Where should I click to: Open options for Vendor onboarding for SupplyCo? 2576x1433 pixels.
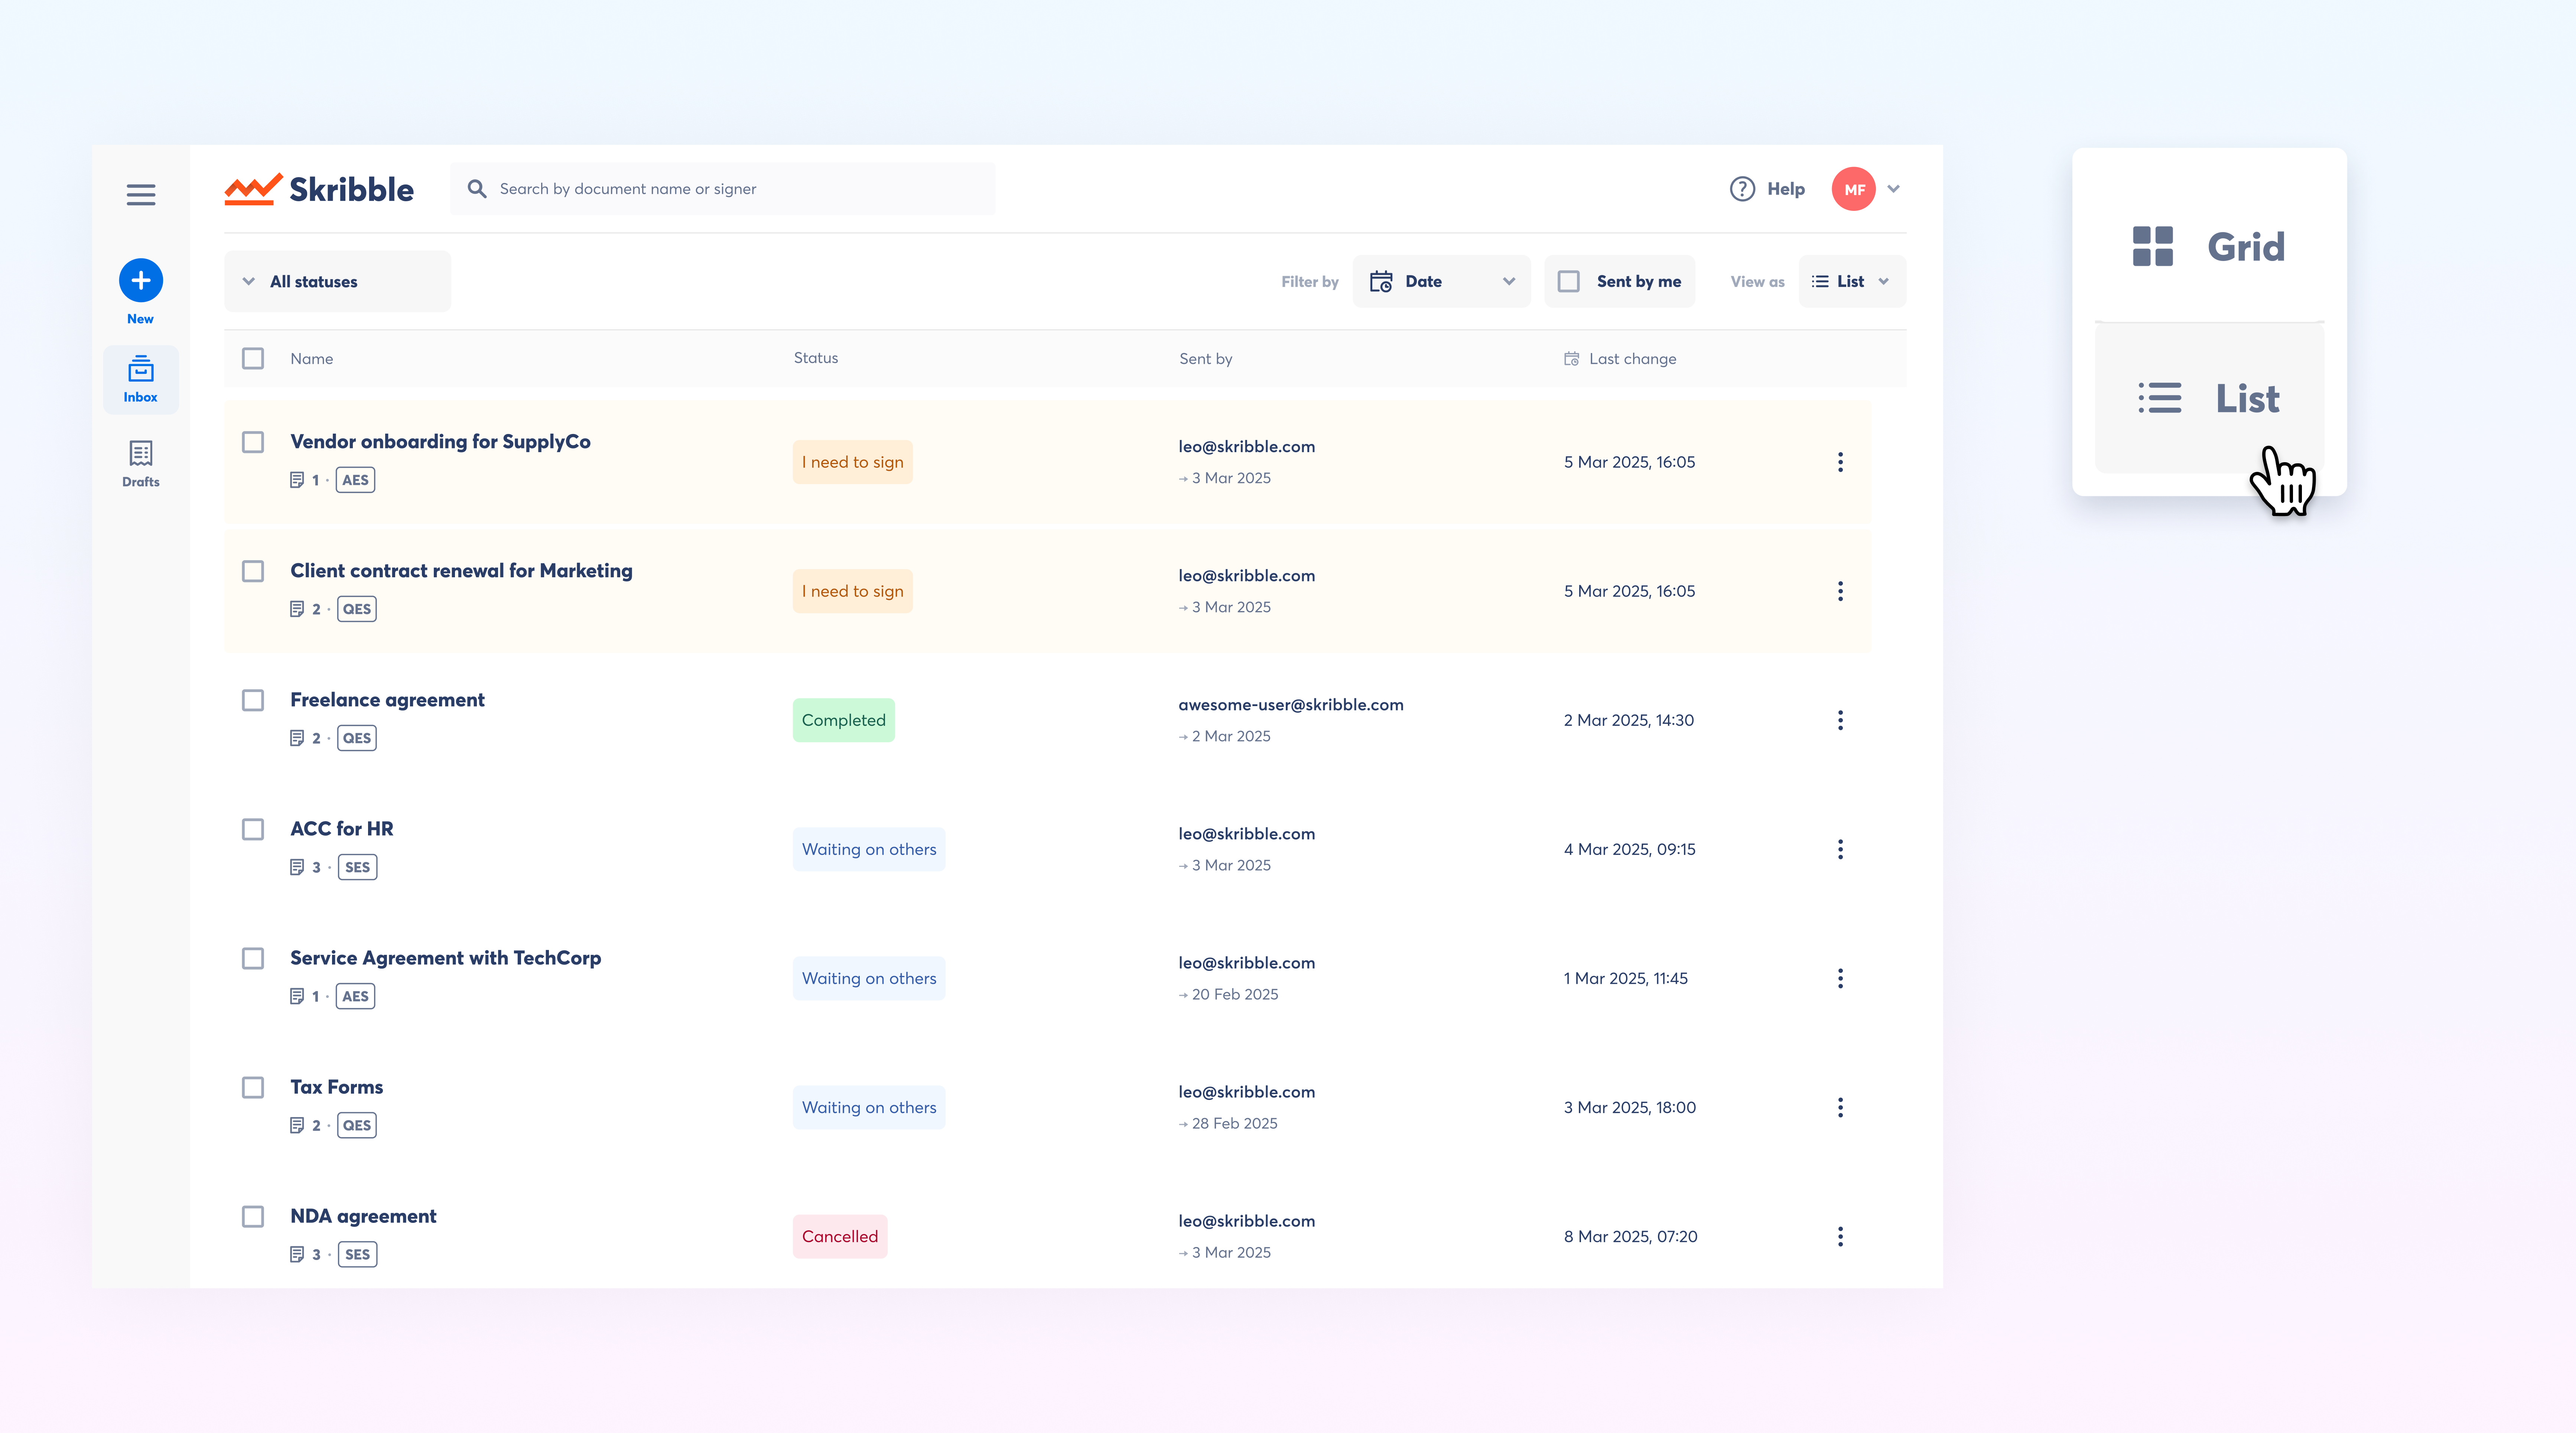coord(1840,462)
